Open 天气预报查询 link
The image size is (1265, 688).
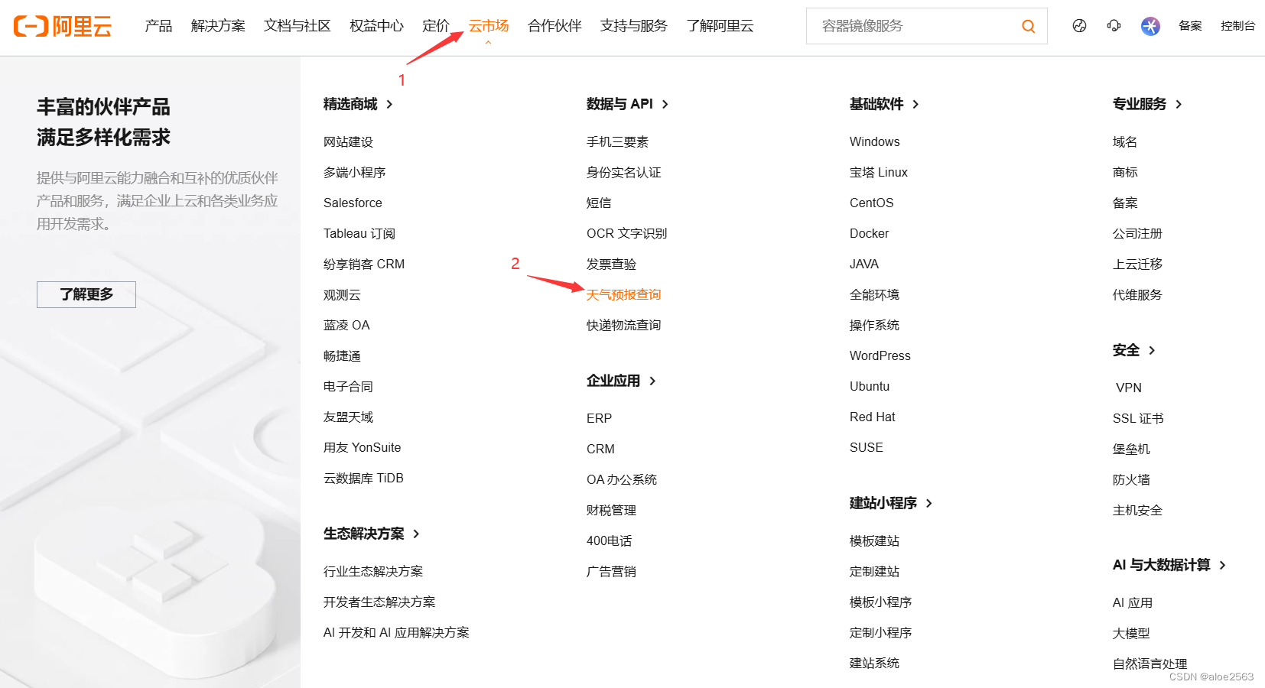pyautogui.click(x=623, y=294)
